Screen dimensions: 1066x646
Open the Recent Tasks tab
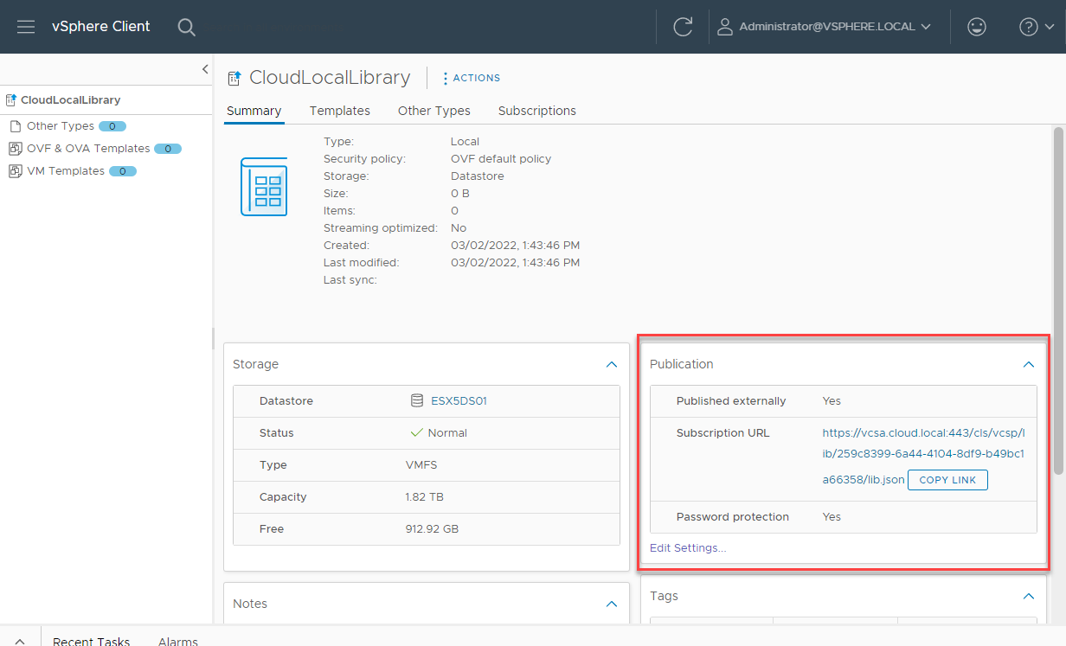91,642
